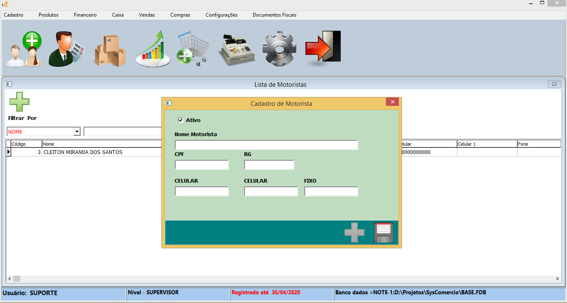Open the bar chart financial icon

(153, 49)
